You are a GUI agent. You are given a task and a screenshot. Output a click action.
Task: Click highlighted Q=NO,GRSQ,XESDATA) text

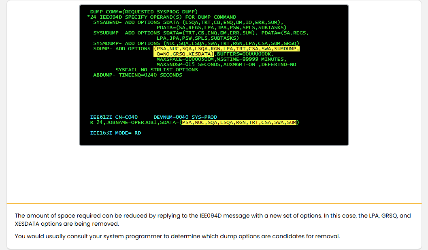tap(183, 54)
